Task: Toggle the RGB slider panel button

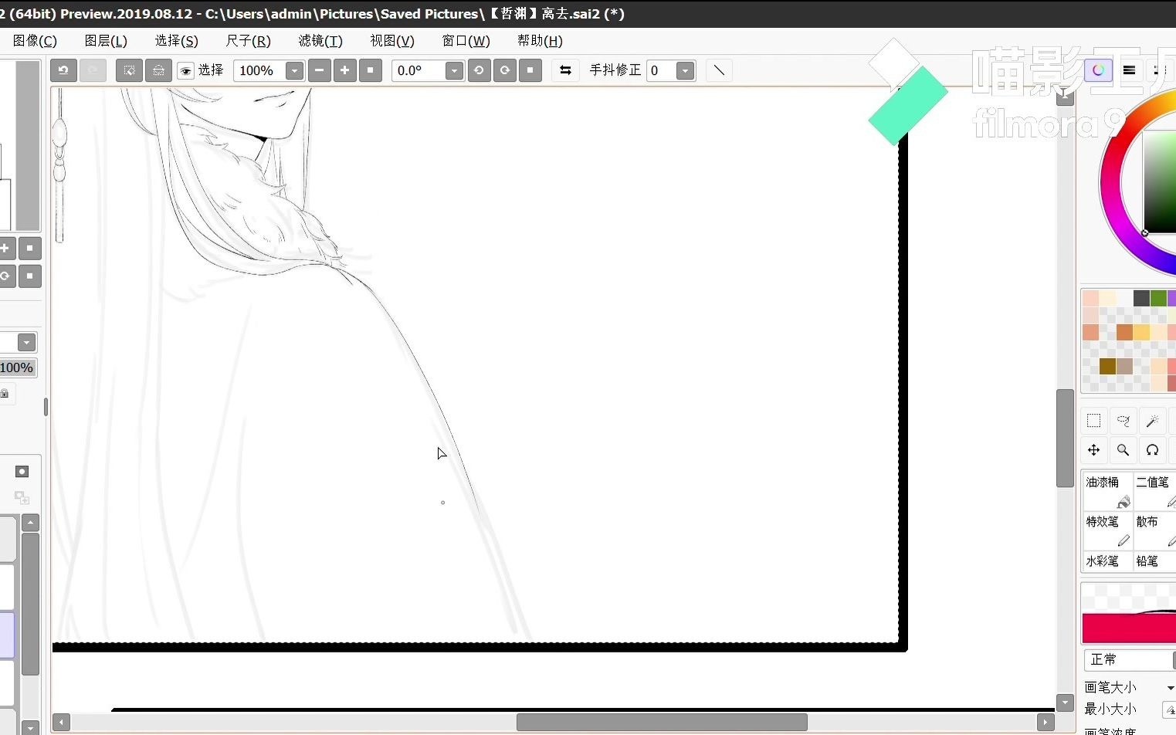Action: (1129, 70)
